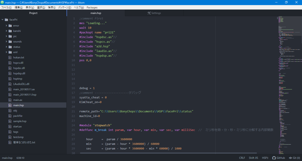Expand the xml folder chevron
This screenshot has width=302, height=161.
[7, 52]
